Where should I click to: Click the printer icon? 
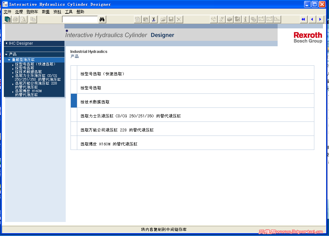[x=16, y=19]
